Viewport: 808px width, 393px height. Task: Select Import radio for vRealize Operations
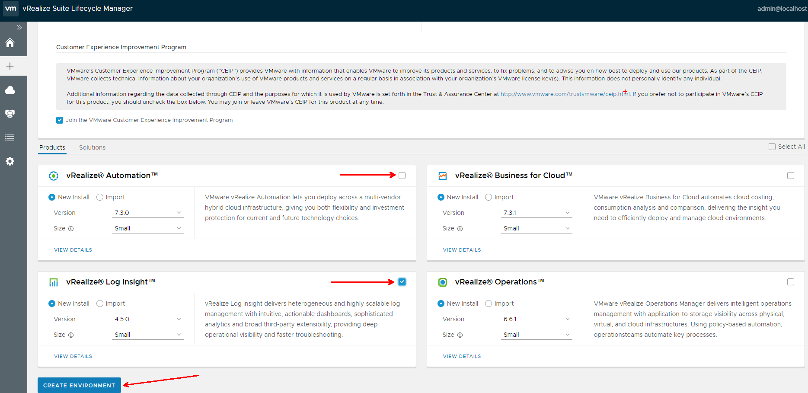[x=489, y=304]
